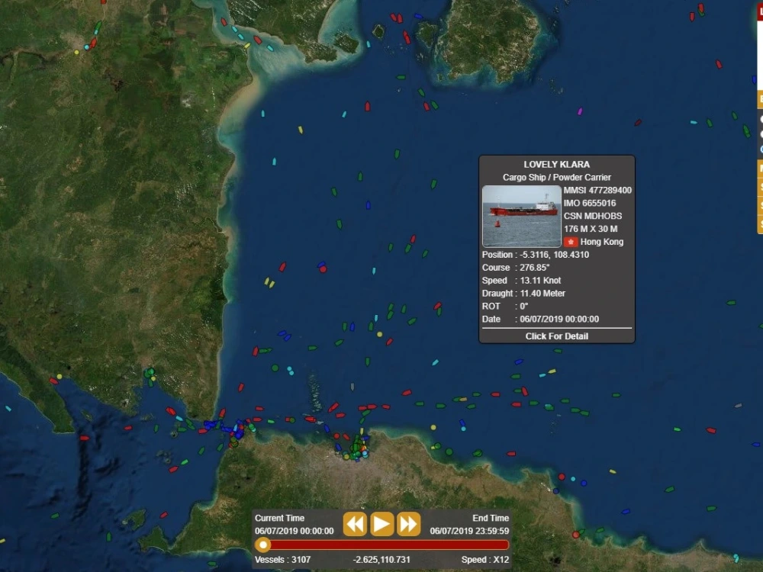Click the LOVELY KLARA ship photo thumbnail
This screenshot has width=763, height=572.
coord(521,215)
